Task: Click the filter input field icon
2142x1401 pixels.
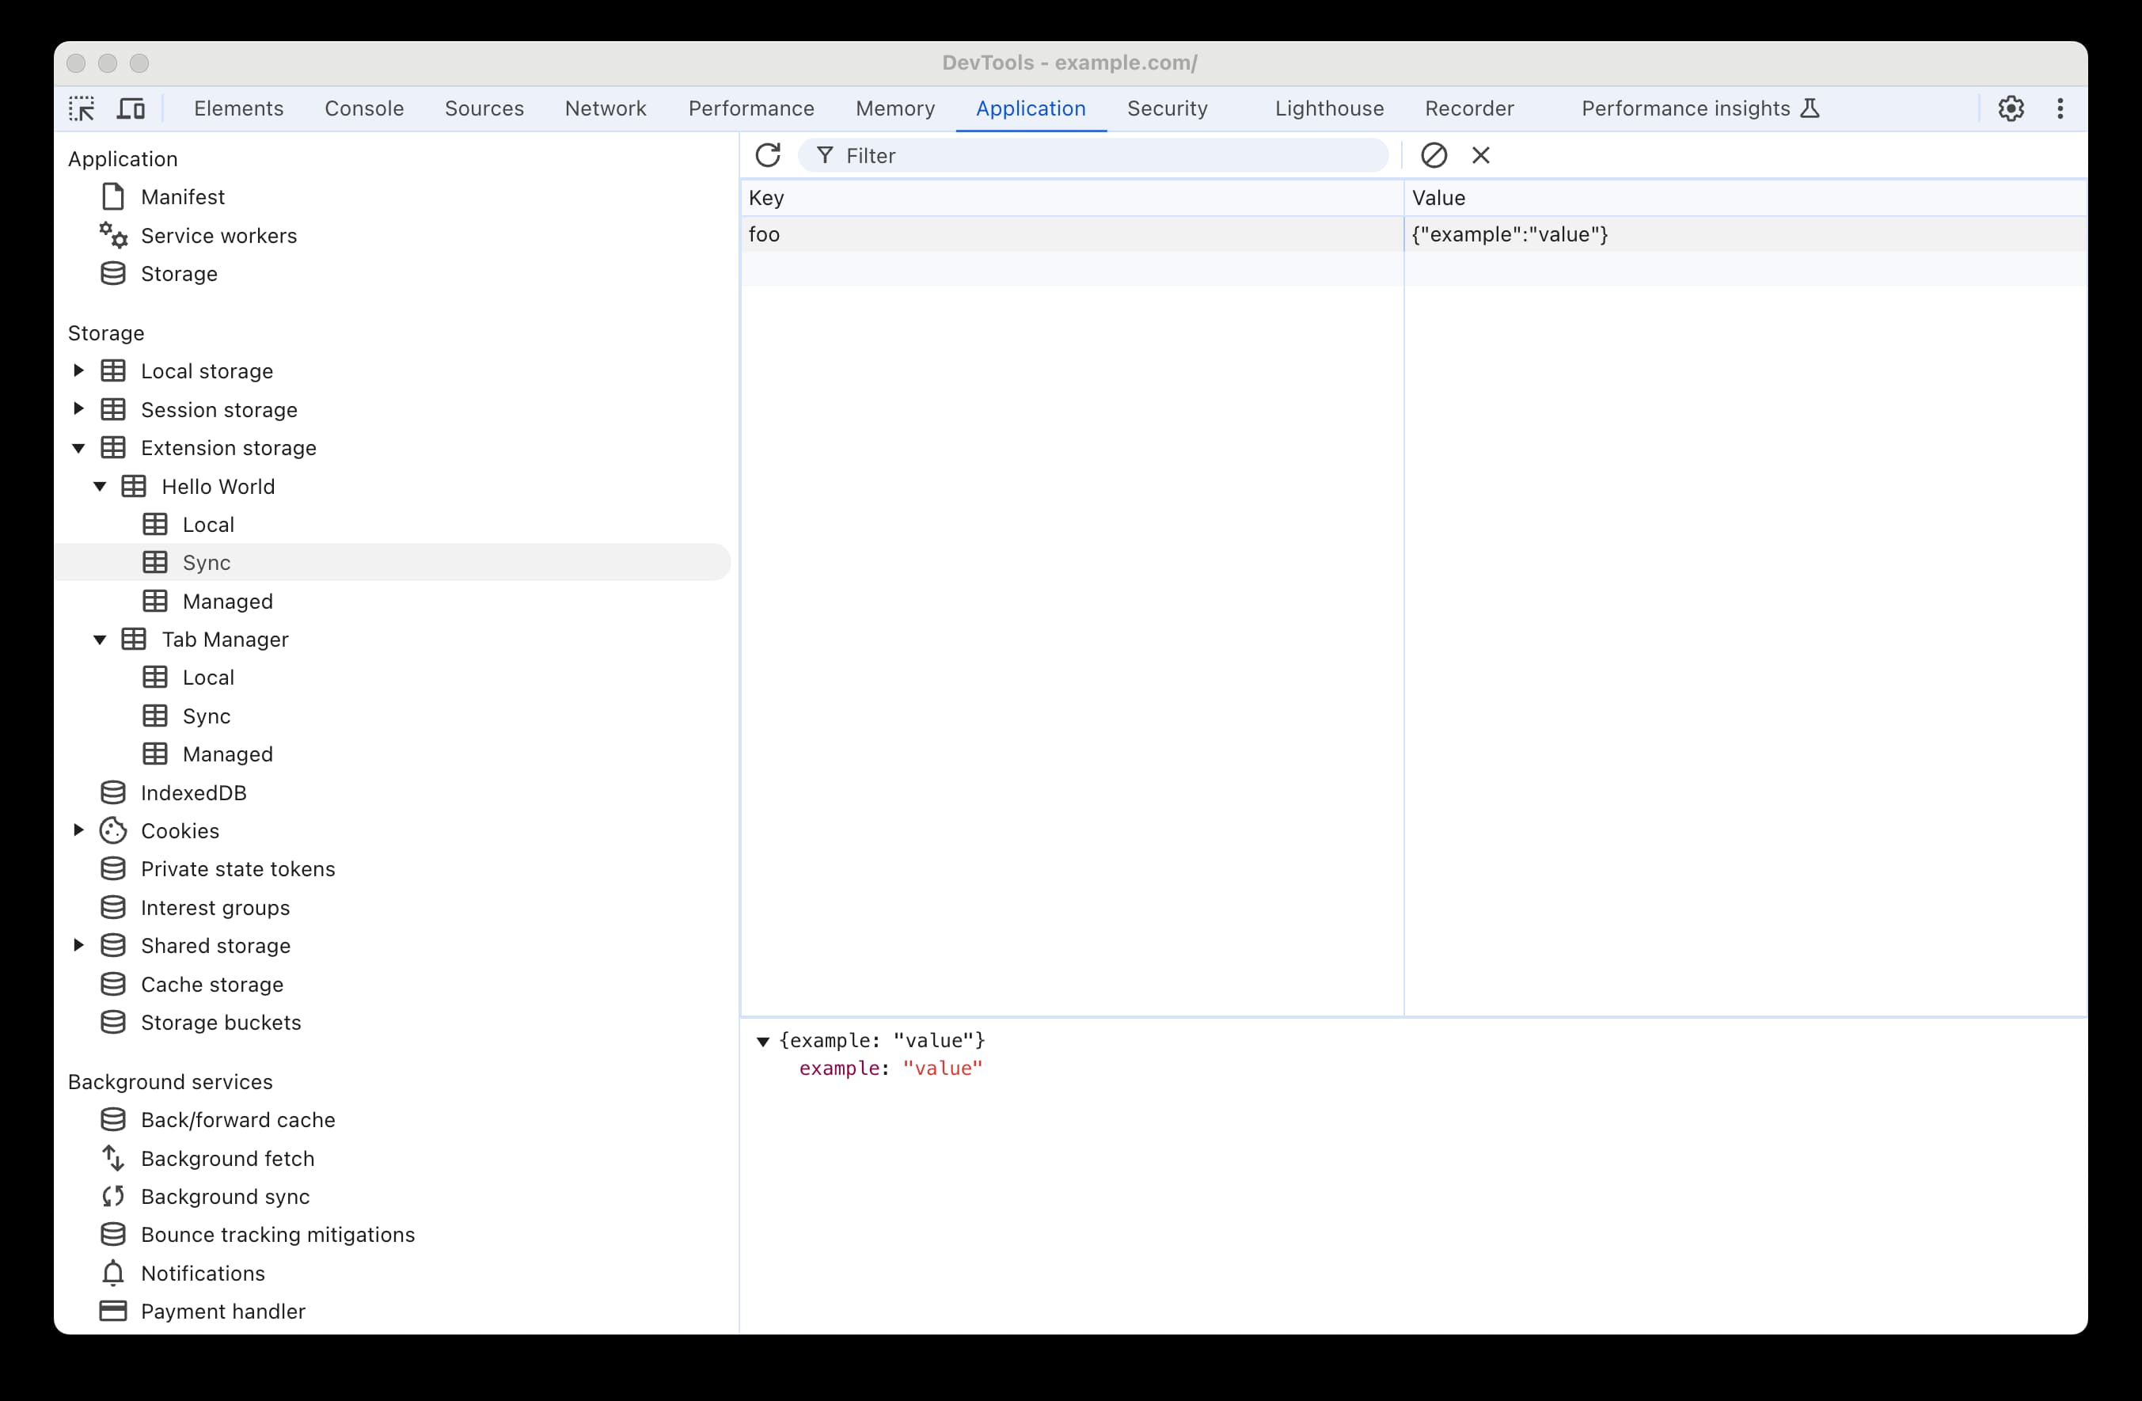Action: (824, 155)
